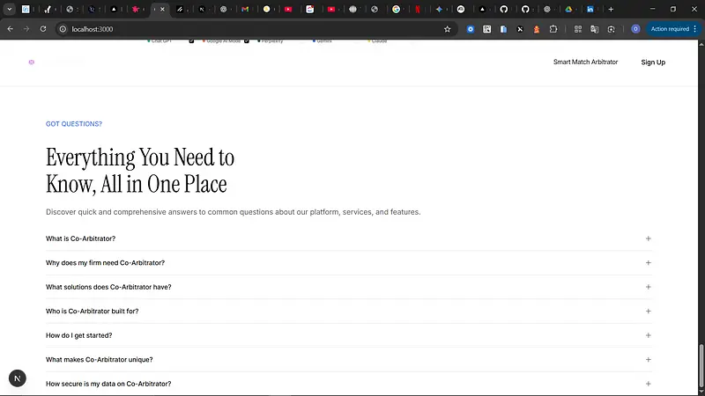
Task: Click the Sign Up button
Action: click(x=653, y=62)
